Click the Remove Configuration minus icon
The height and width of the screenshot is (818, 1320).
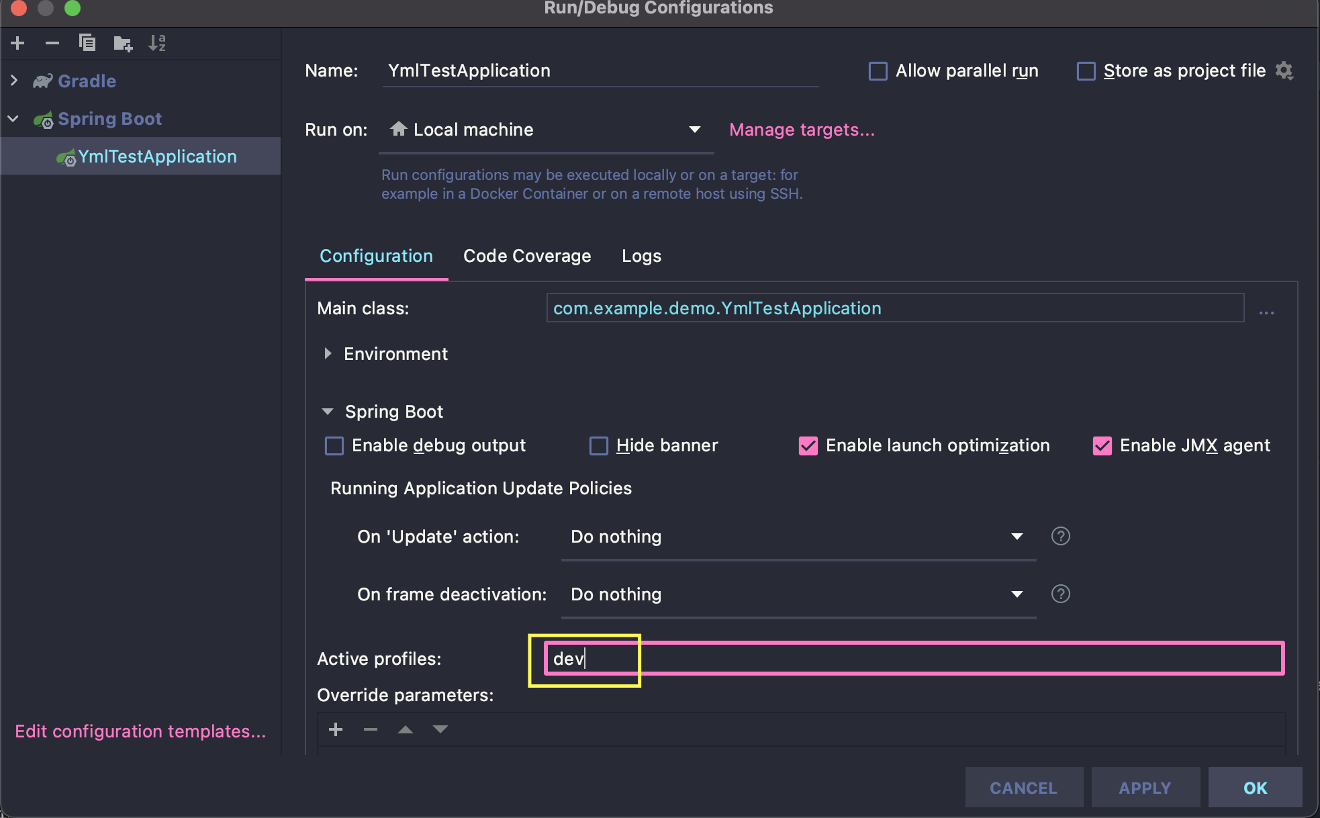point(52,44)
